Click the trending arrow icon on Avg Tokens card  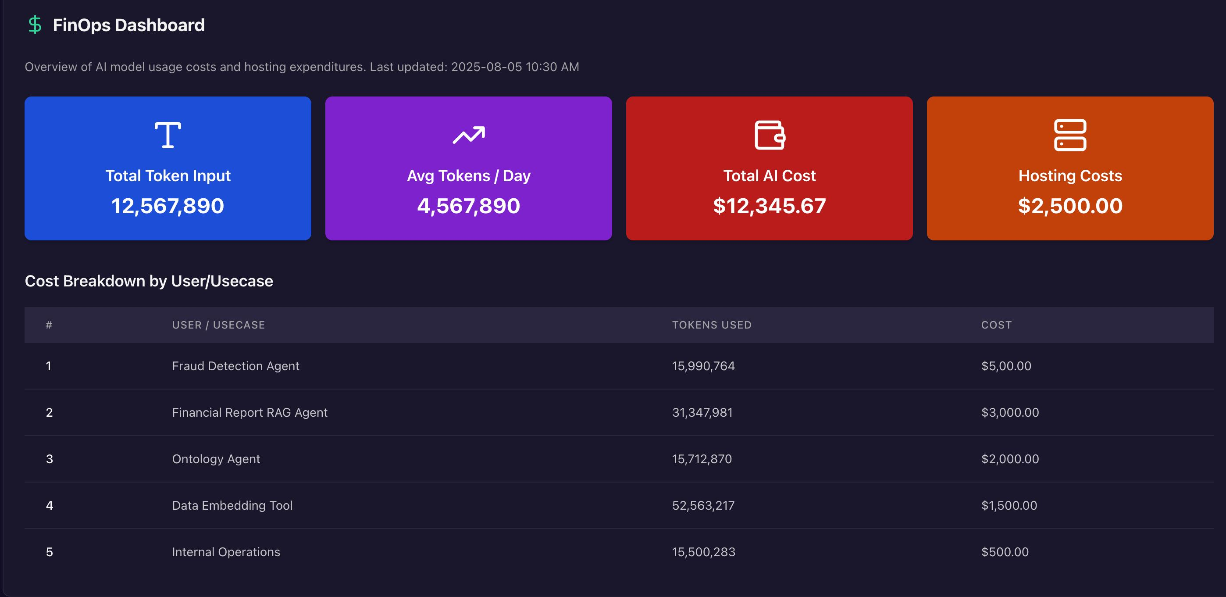click(468, 135)
